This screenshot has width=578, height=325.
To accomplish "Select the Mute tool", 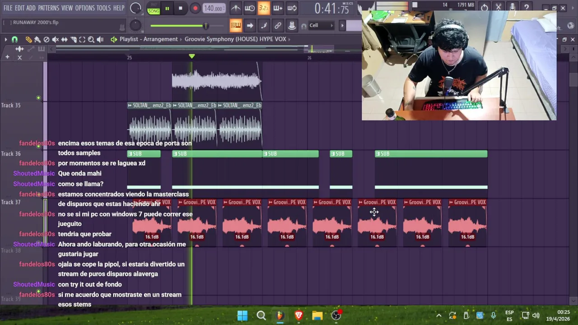I will [x=55, y=40].
